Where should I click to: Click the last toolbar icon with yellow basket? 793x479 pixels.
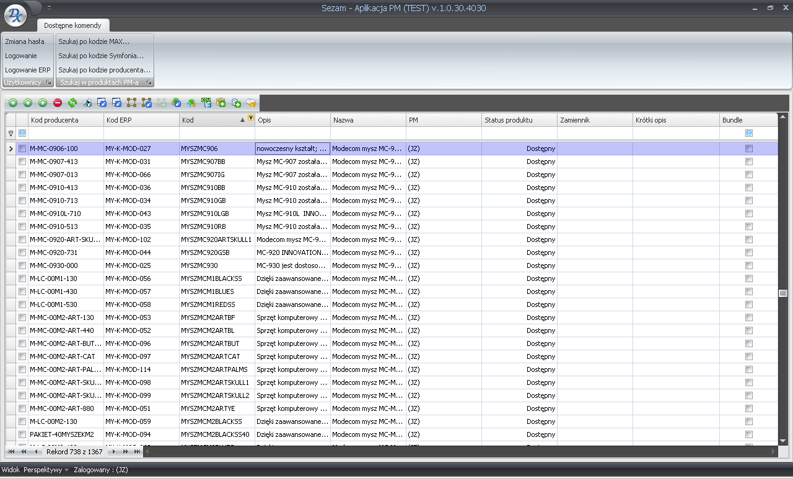[x=251, y=103]
